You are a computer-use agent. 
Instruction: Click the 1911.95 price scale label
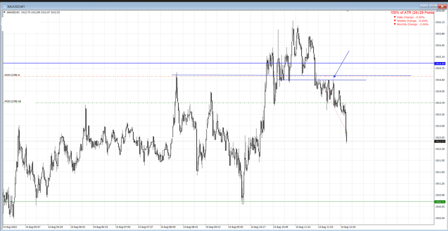[x=440, y=160]
